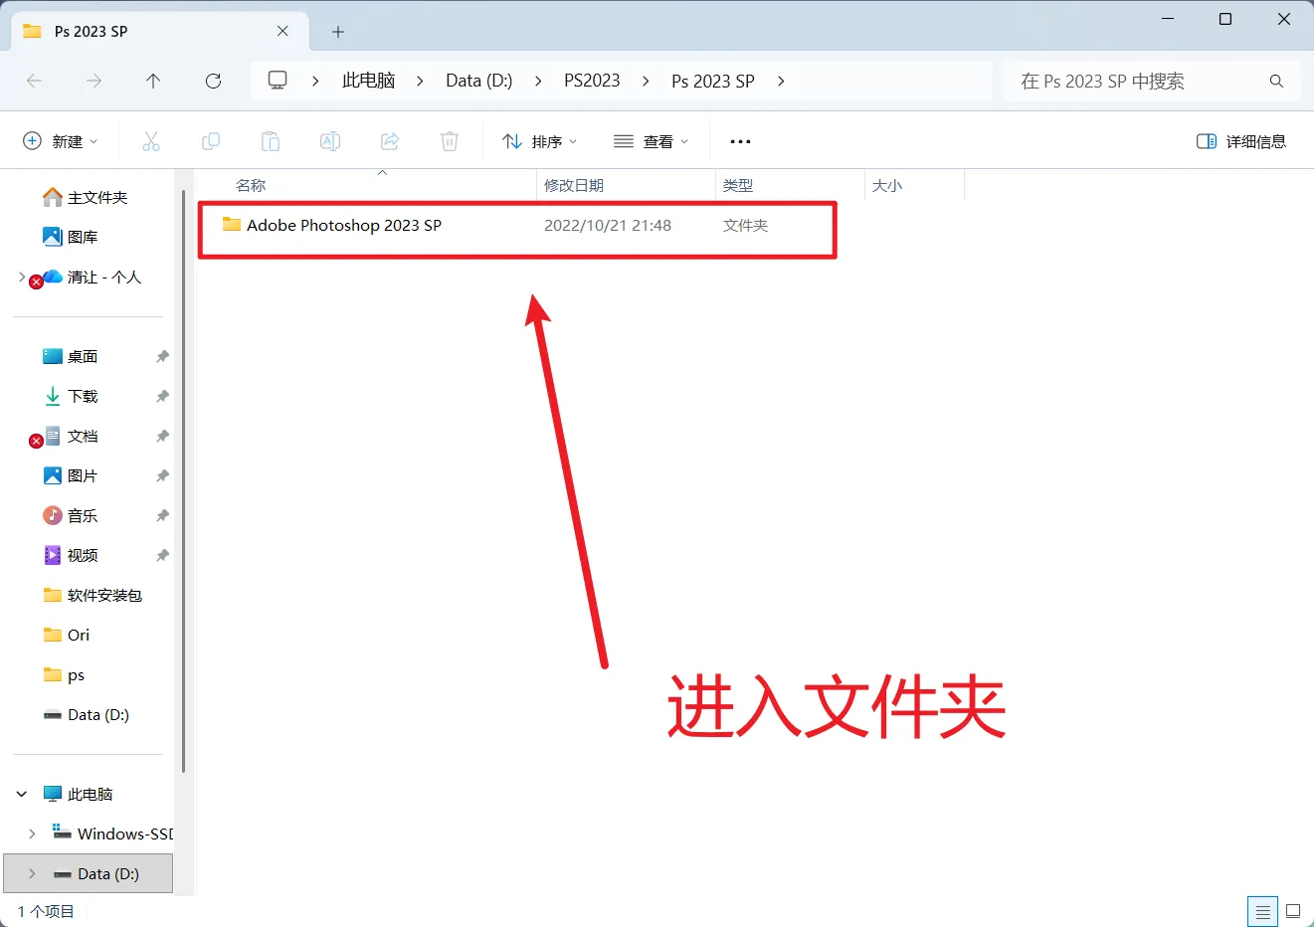Expand the 清让 - 个人 OneDrive node
The width and height of the screenshot is (1314, 927).
click(x=22, y=277)
